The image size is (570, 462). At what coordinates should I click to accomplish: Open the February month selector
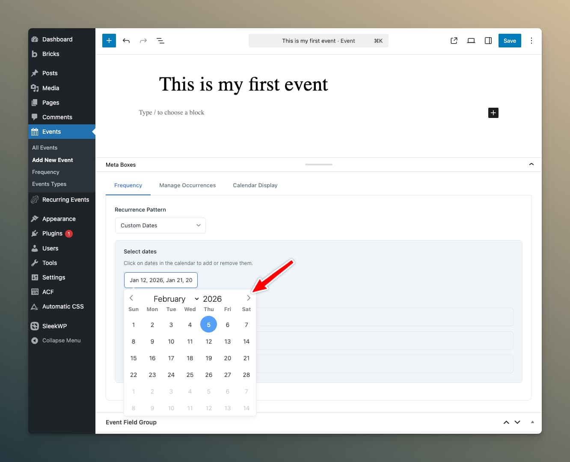(x=176, y=299)
